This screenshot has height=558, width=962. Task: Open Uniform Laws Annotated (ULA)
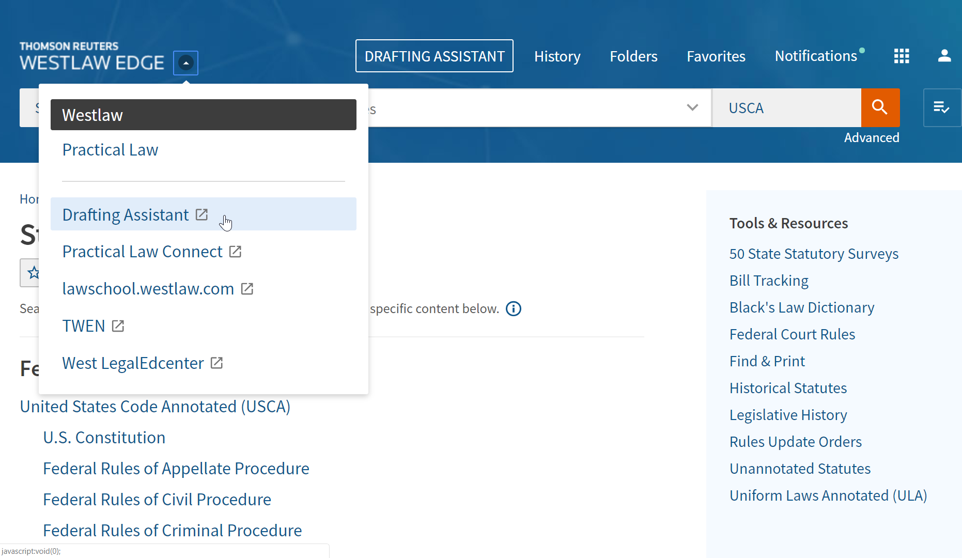tap(828, 495)
